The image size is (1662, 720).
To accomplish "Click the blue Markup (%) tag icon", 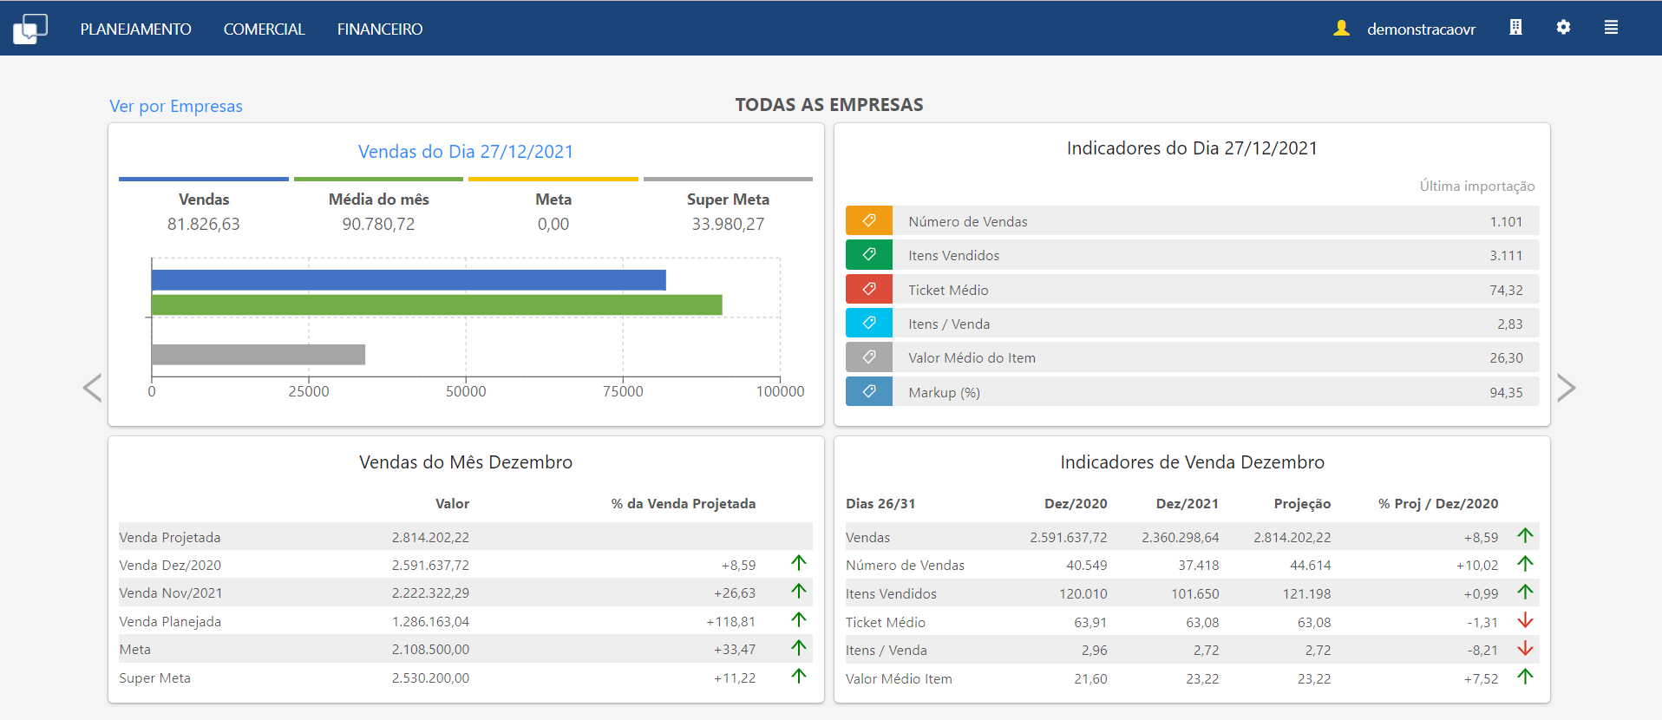I will [x=869, y=392].
